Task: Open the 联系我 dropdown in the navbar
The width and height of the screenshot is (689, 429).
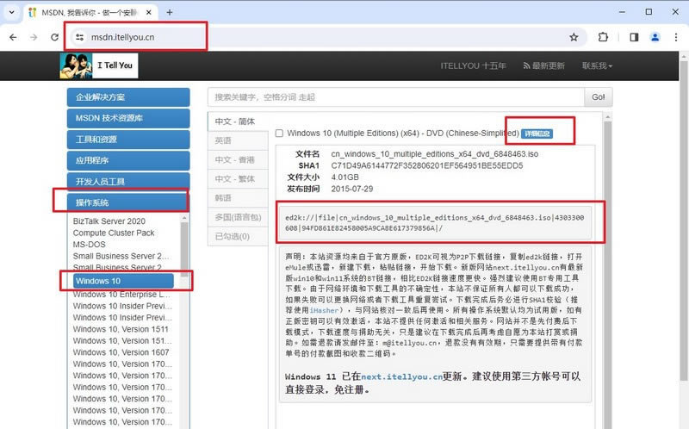Action: point(596,65)
